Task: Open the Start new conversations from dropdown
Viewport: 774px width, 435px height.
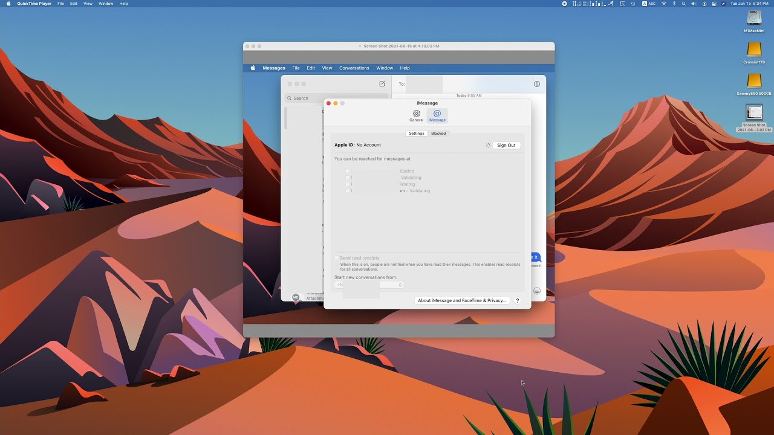Action: [369, 285]
